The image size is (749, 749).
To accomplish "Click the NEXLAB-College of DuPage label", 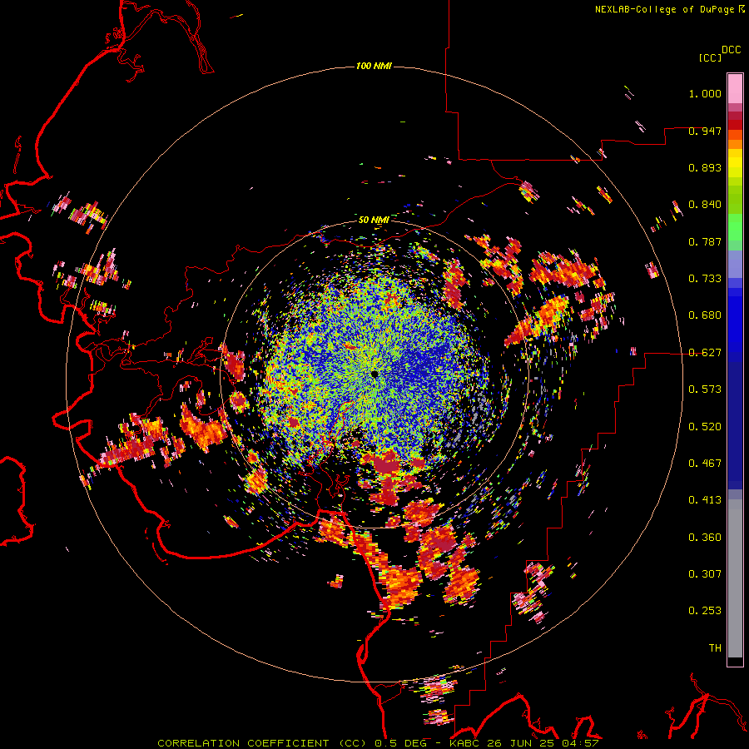I will [x=664, y=9].
